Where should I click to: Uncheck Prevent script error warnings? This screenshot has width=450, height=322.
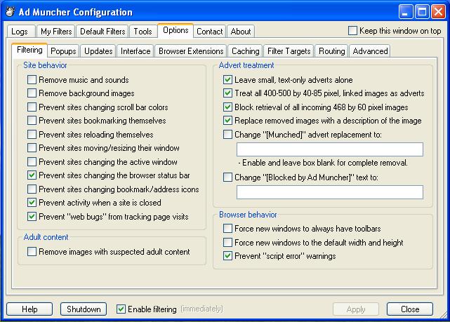(x=228, y=256)
